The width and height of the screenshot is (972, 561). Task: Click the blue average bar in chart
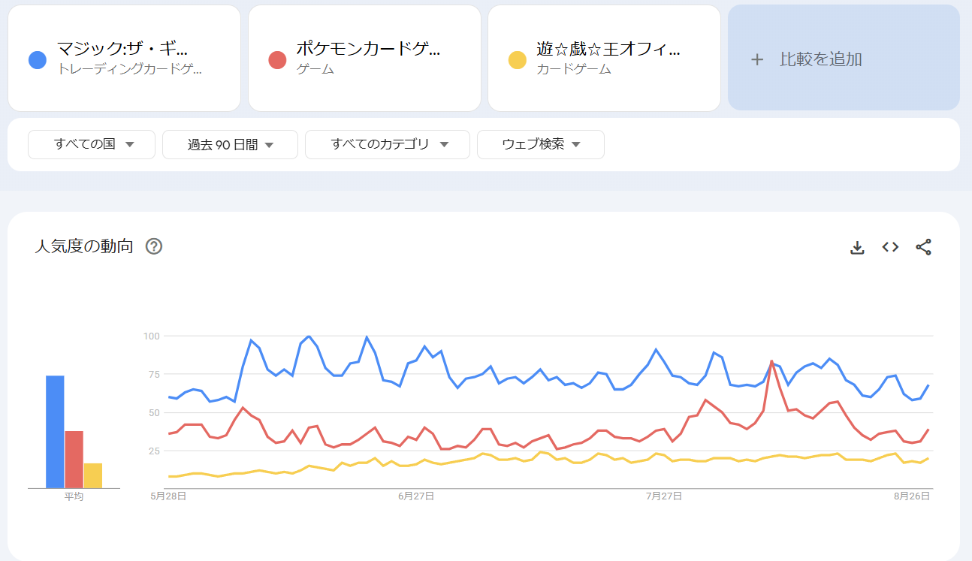pos(55,432)
